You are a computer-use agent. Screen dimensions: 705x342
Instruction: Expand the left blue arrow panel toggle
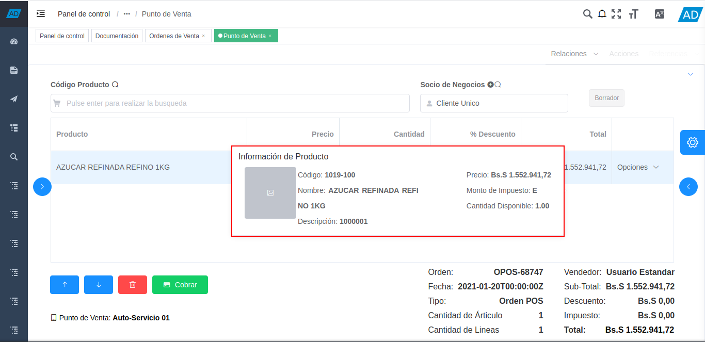[42, 187]
